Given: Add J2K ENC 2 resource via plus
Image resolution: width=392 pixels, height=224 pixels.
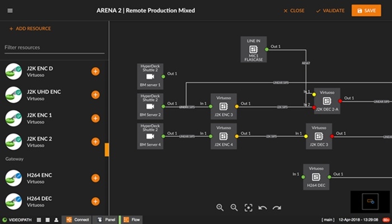Looking at the screenshot, I should 95,142.
